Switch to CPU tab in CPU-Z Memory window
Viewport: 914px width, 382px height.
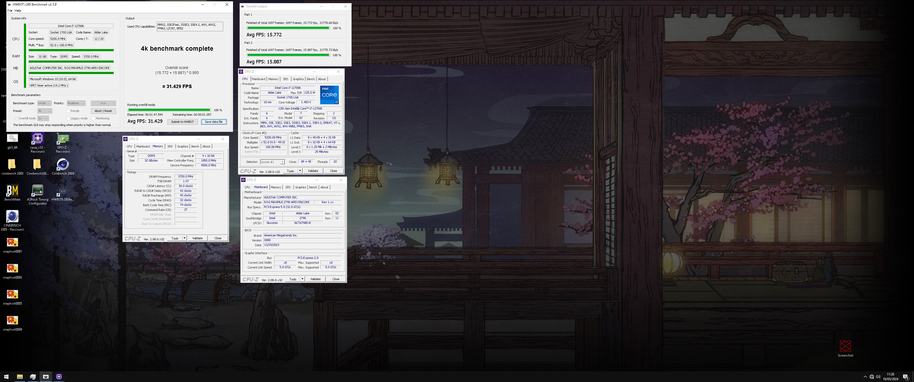click(129, 146)
